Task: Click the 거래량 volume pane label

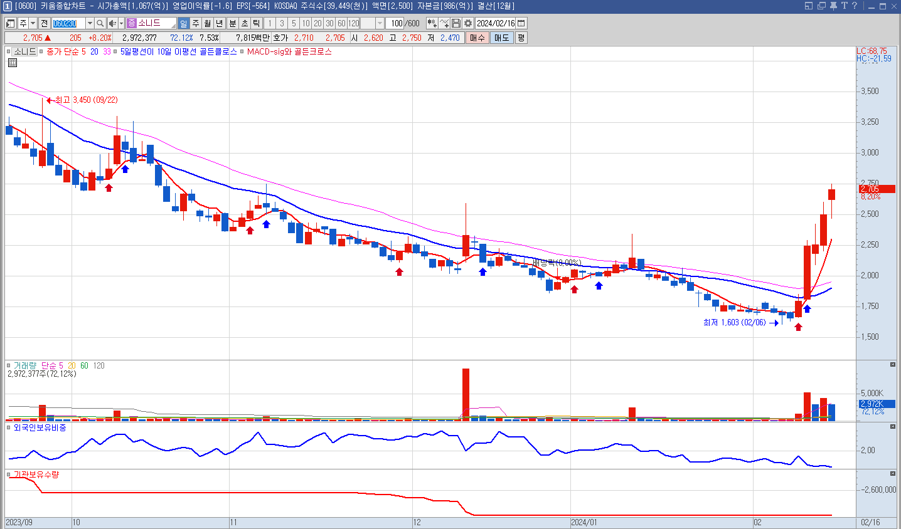Action: 25,365
